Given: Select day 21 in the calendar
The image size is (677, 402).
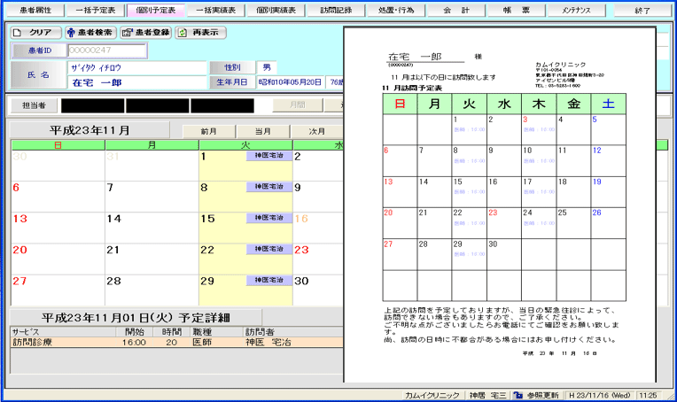Looking at the screenshot, I should coord(152,259).
